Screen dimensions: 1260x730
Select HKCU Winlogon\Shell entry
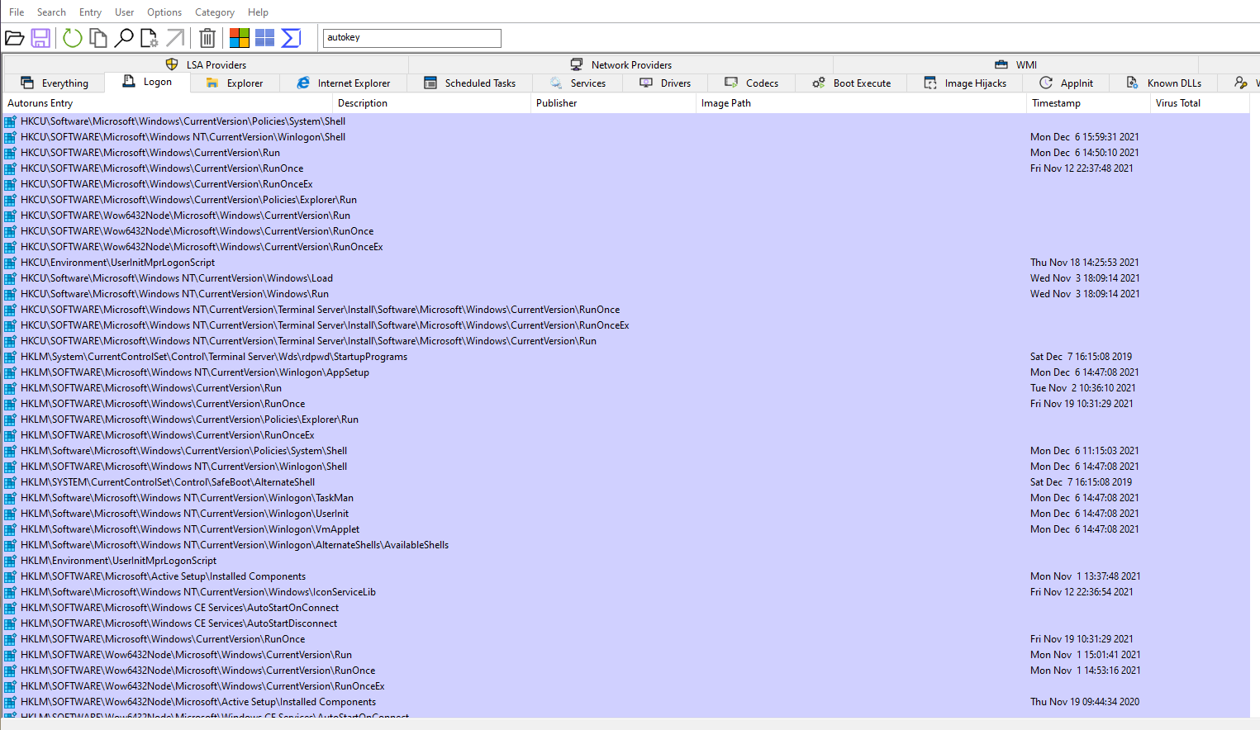(x=626, y=137)
